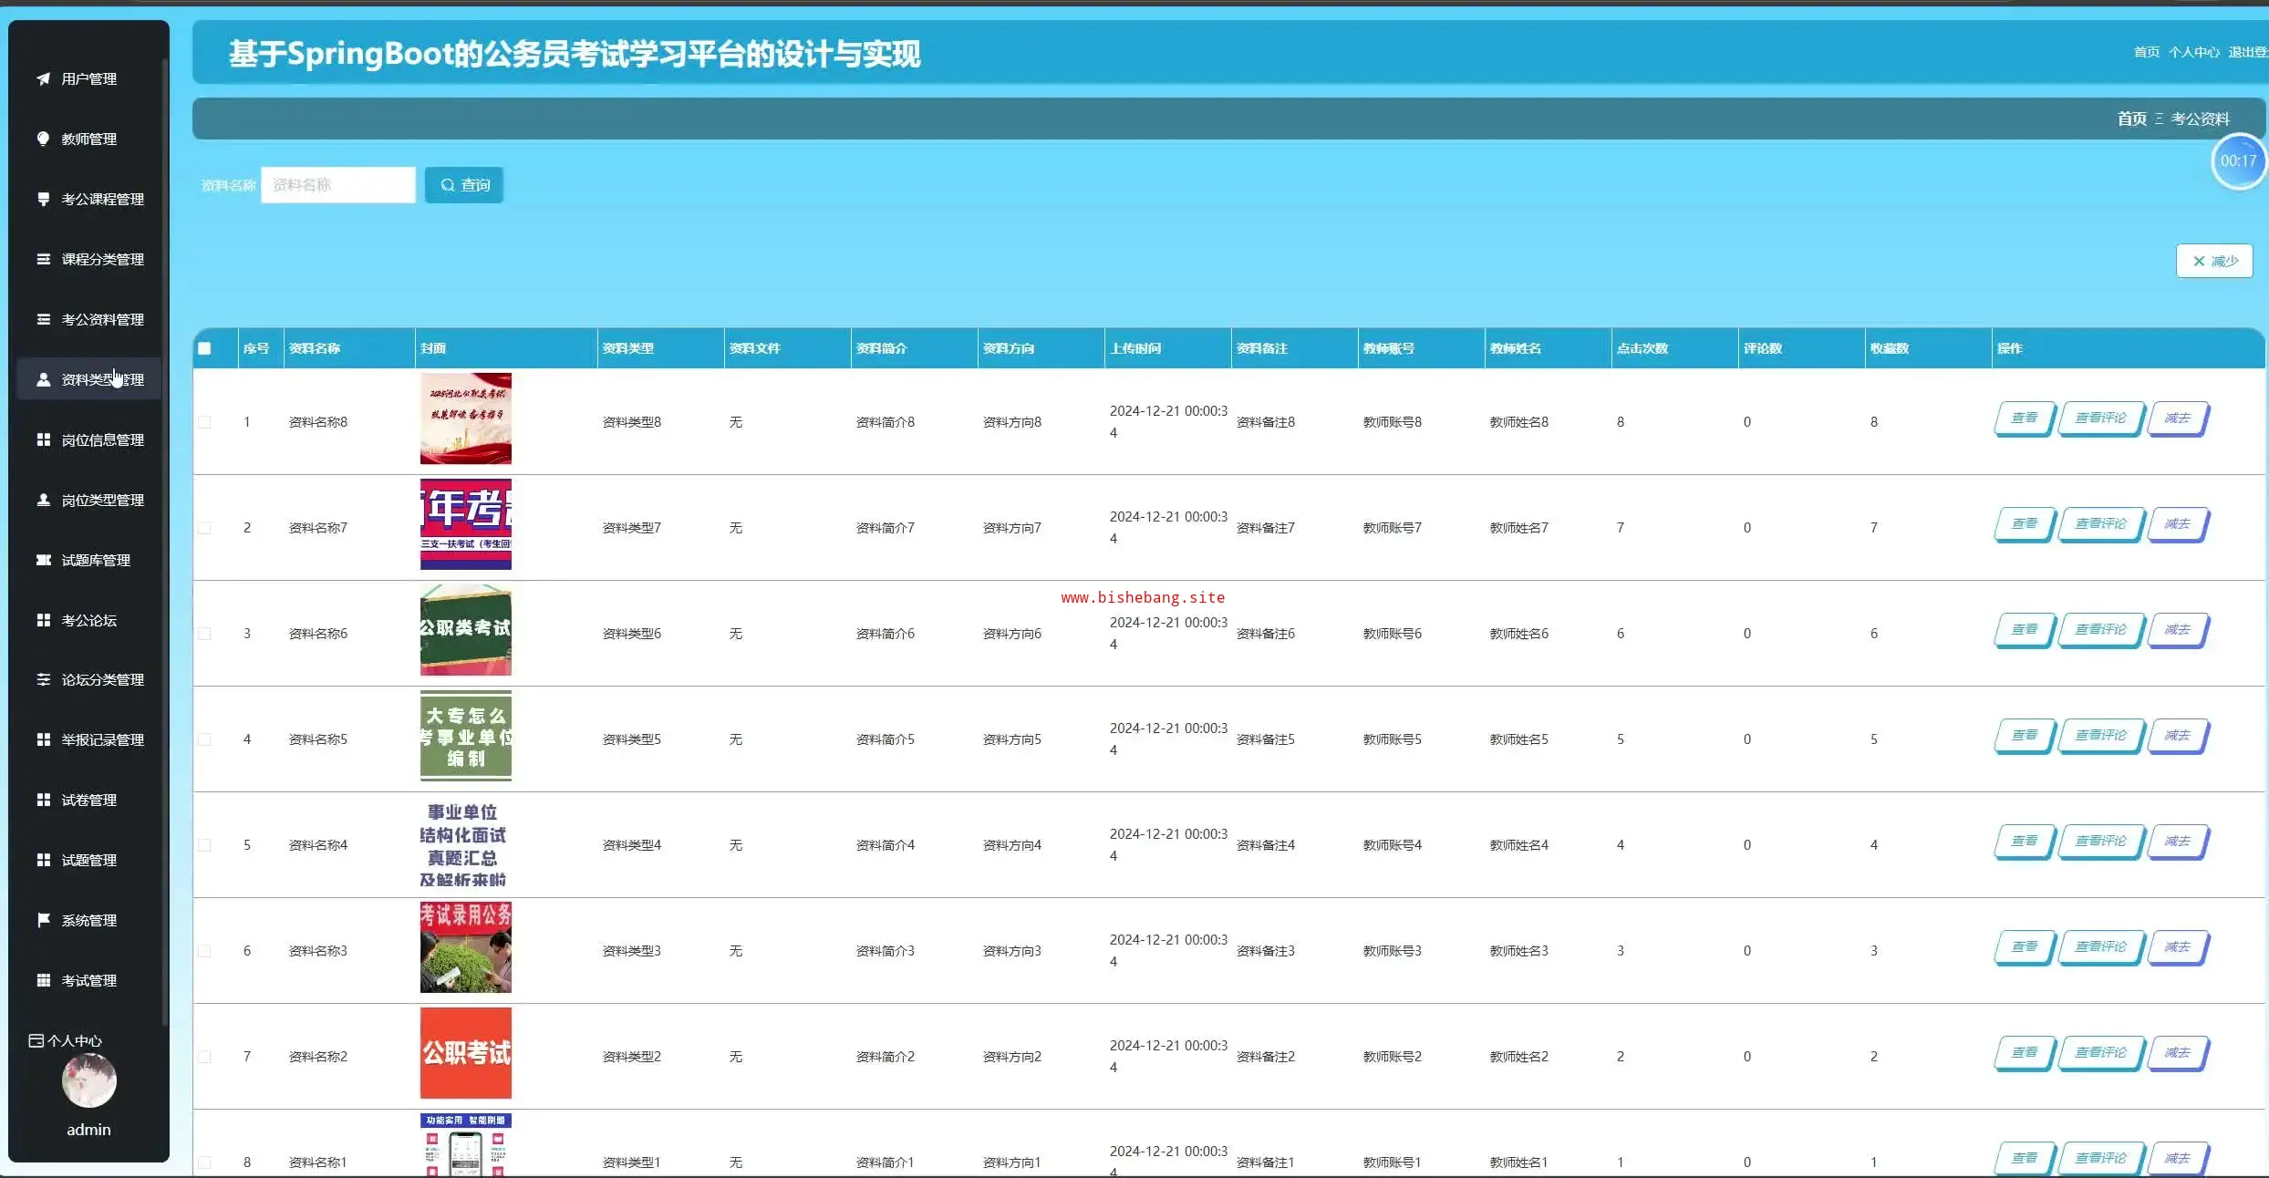The image size is (2269, 1178).
Task: Click the icon beside 考公课程管理
Action: click(43, 199)
